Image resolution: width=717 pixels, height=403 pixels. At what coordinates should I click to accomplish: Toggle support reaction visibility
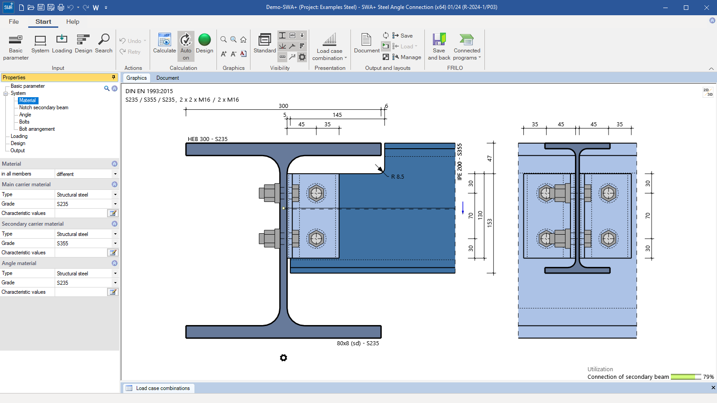pyautogui.click(x=282, y=46)
